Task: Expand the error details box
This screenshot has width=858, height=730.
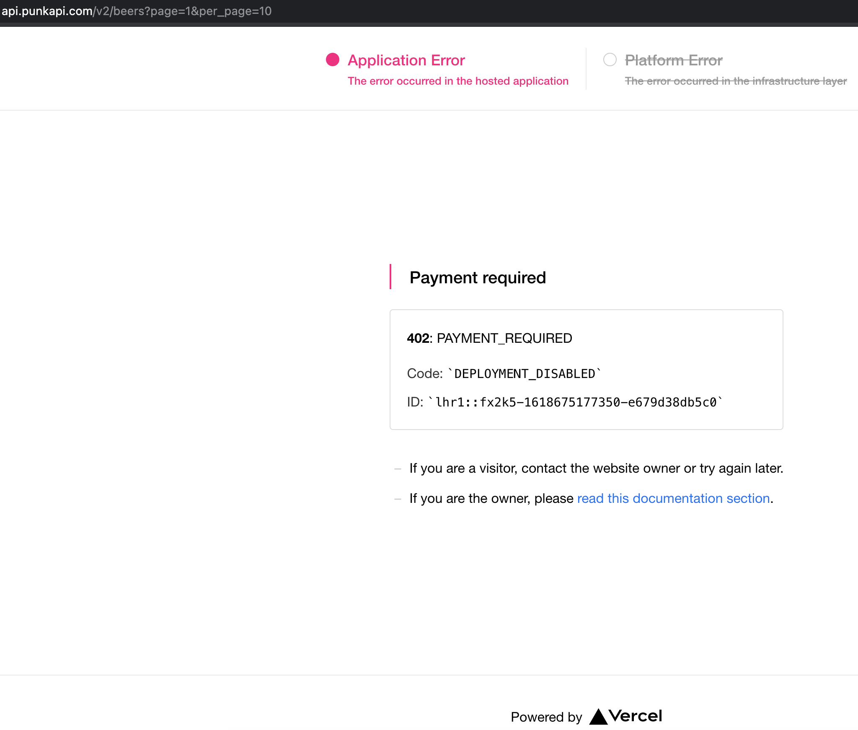Action: coord(586,369)
